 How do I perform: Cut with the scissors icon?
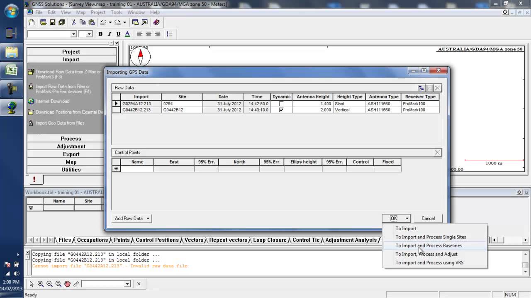tap(74, 22)
